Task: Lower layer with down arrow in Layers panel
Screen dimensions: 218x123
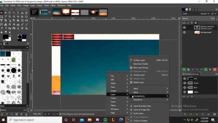Action: (197, 69)
